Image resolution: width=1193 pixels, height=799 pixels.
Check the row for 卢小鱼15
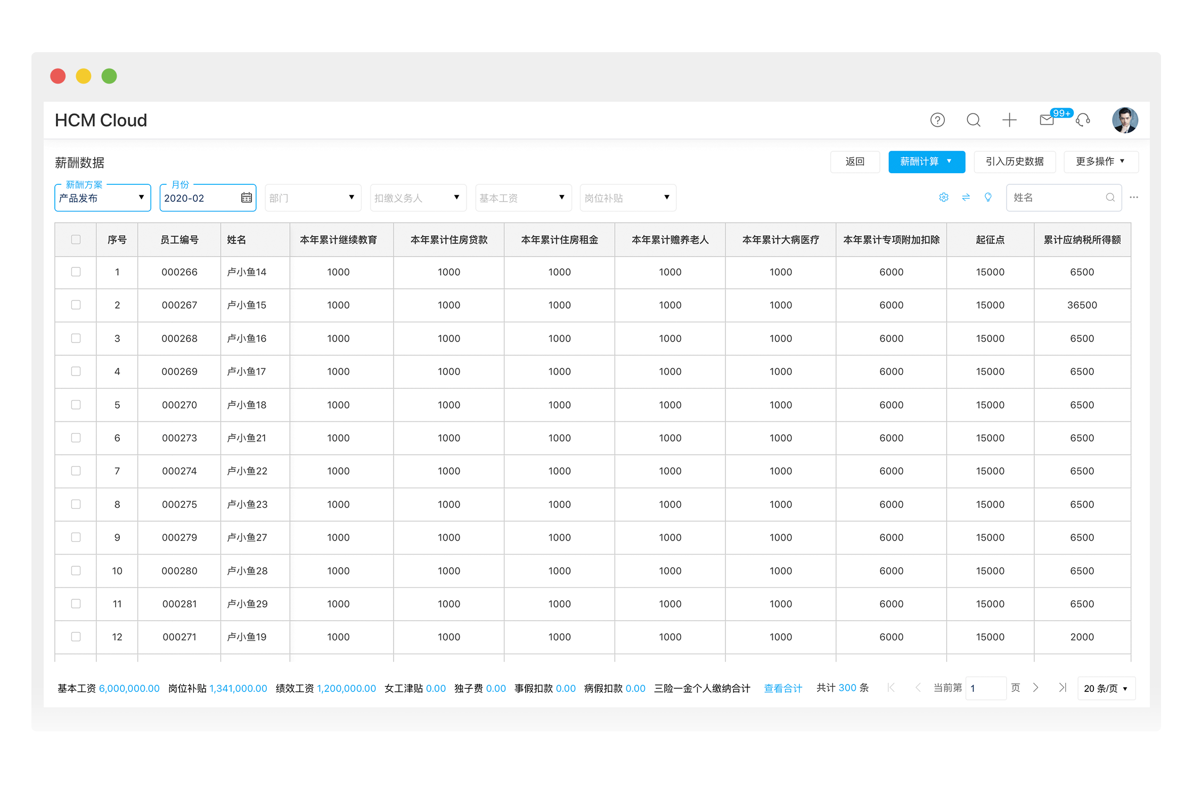pos(76,305)
